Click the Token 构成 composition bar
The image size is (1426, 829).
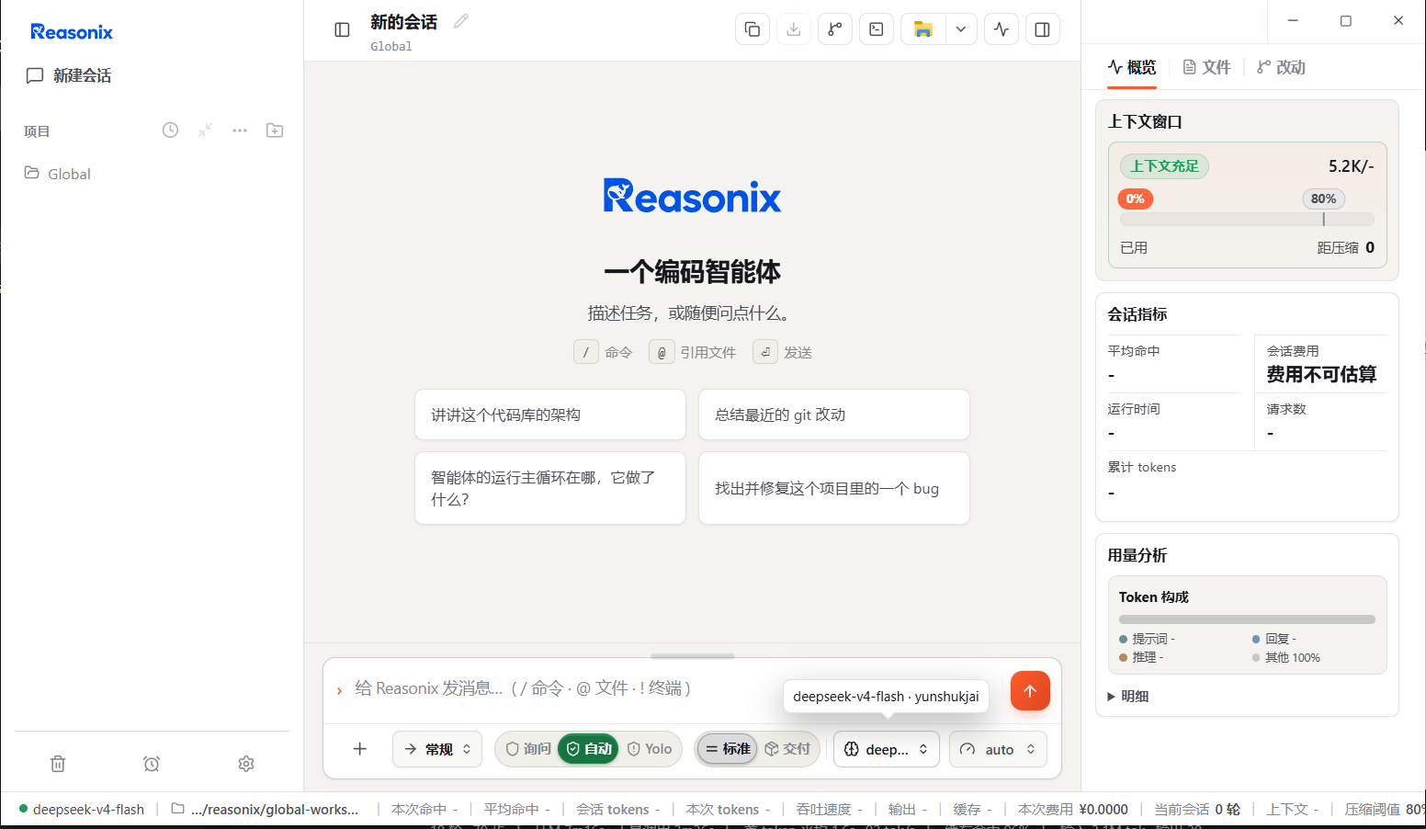click(x=1247, y=619)
